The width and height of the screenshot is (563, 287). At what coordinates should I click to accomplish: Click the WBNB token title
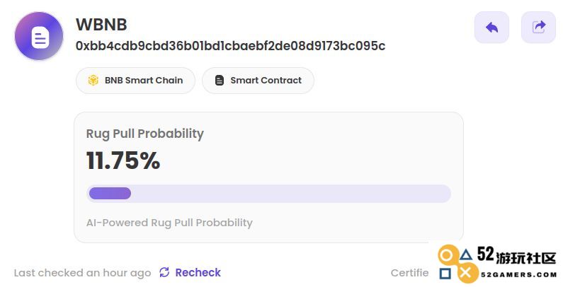point(101,24)
